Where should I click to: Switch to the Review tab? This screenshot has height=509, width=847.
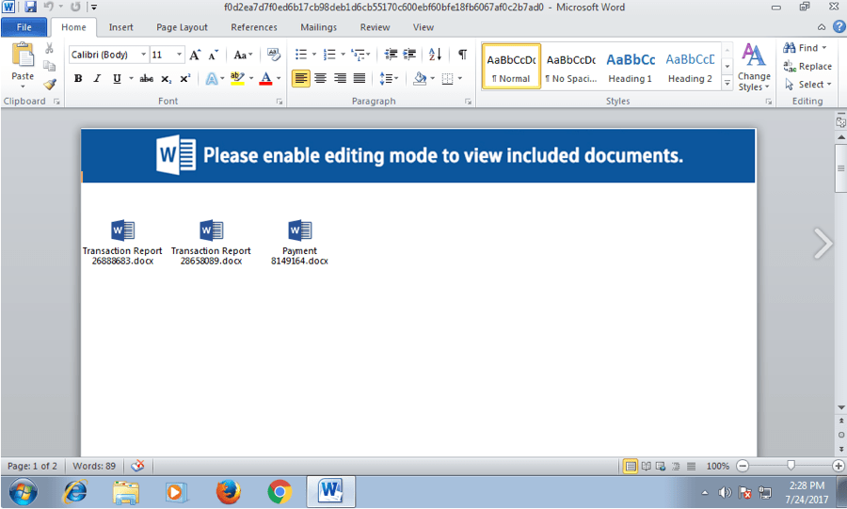(375, 27)
